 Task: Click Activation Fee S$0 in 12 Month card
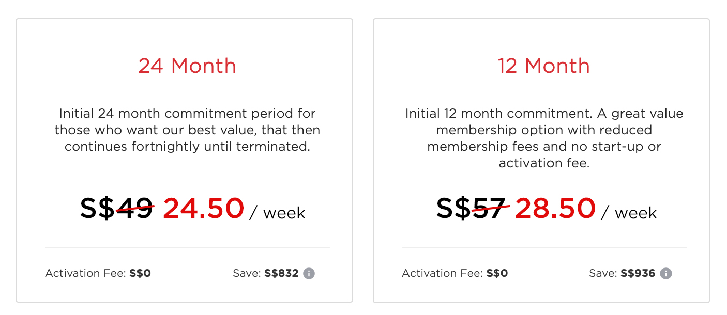click(x=455, y=273)
